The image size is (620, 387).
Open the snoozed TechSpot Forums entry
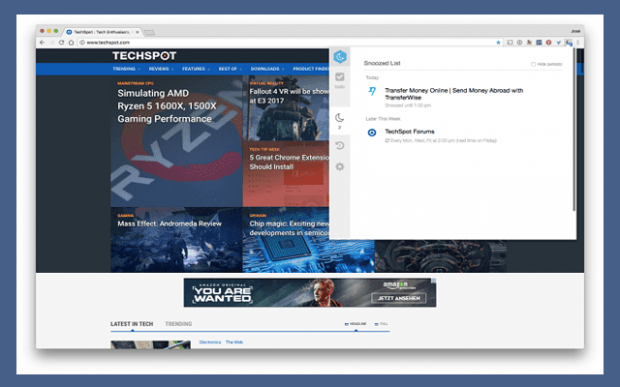coord(410,132)
